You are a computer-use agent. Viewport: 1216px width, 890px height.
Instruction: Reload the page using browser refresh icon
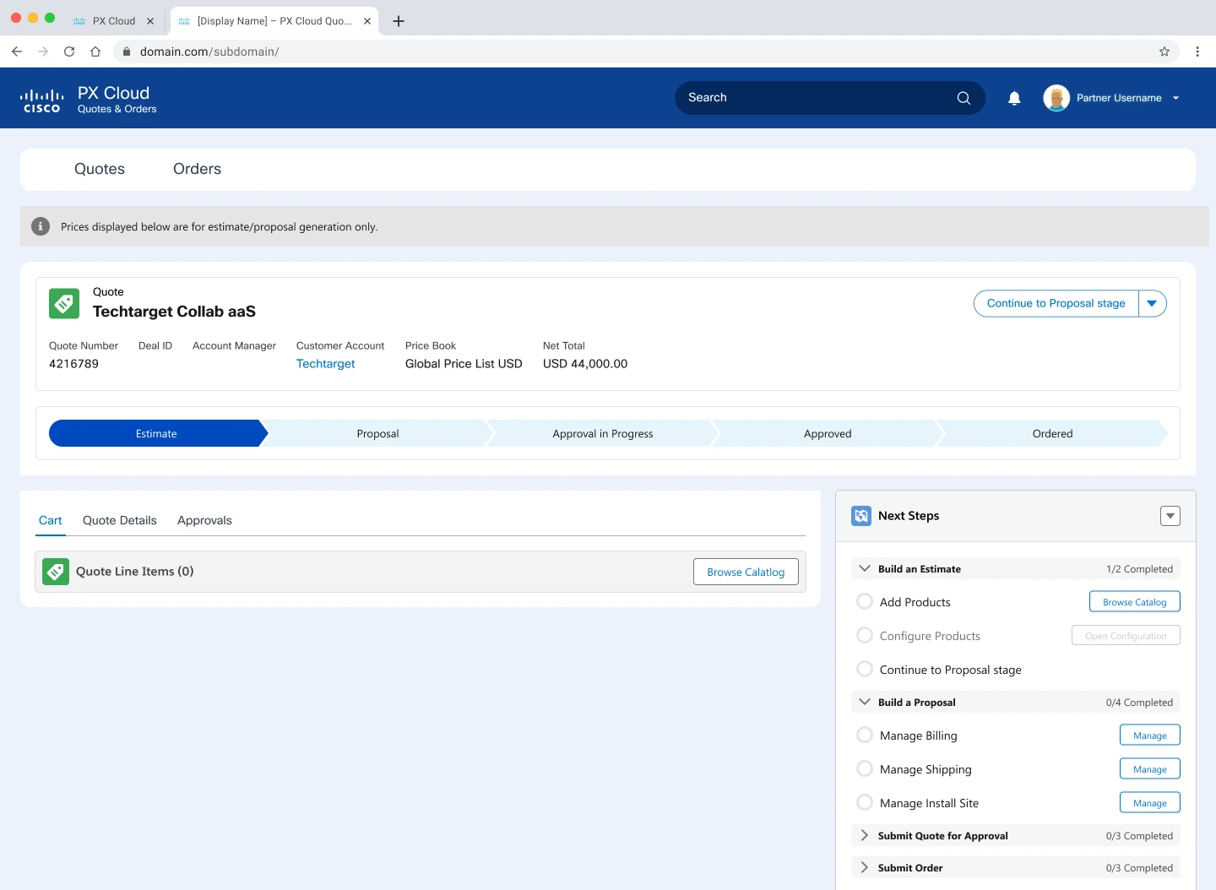(69, 52)
